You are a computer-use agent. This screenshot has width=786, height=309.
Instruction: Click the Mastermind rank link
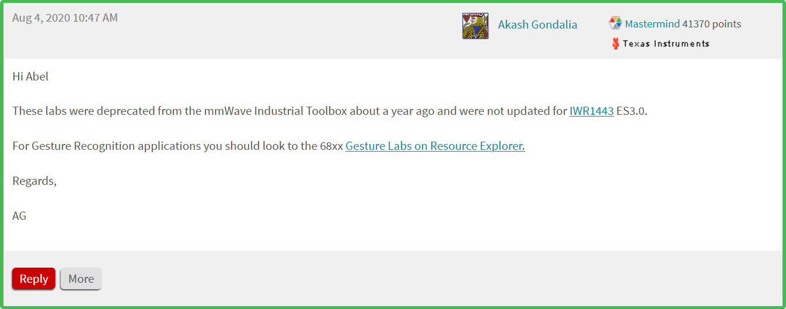click(652, 24)
